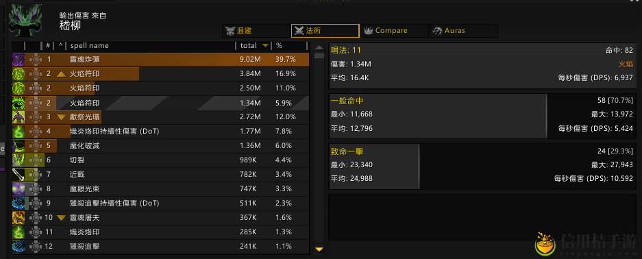
Task: Click the 魔化破滅 spell icon
Action: pyautogui.click(x=18, y=146)
